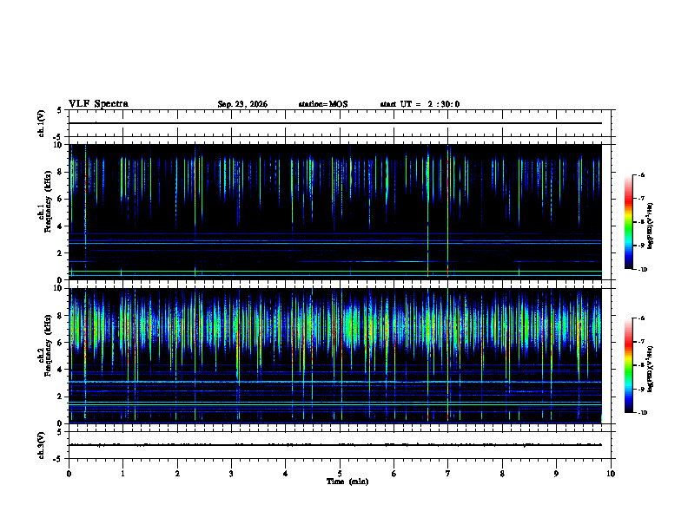This screenshot has width=688, height=531.
Task: Click the ch.1 voltage trace line in top panel
Action: point(335,123)
